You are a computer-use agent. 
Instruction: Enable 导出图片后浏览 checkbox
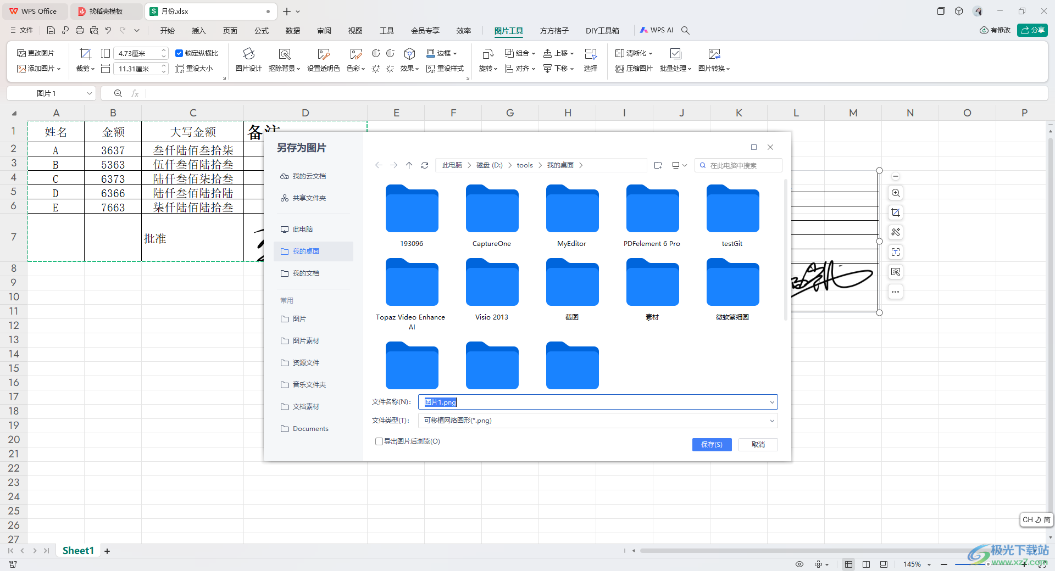[379, 441]
